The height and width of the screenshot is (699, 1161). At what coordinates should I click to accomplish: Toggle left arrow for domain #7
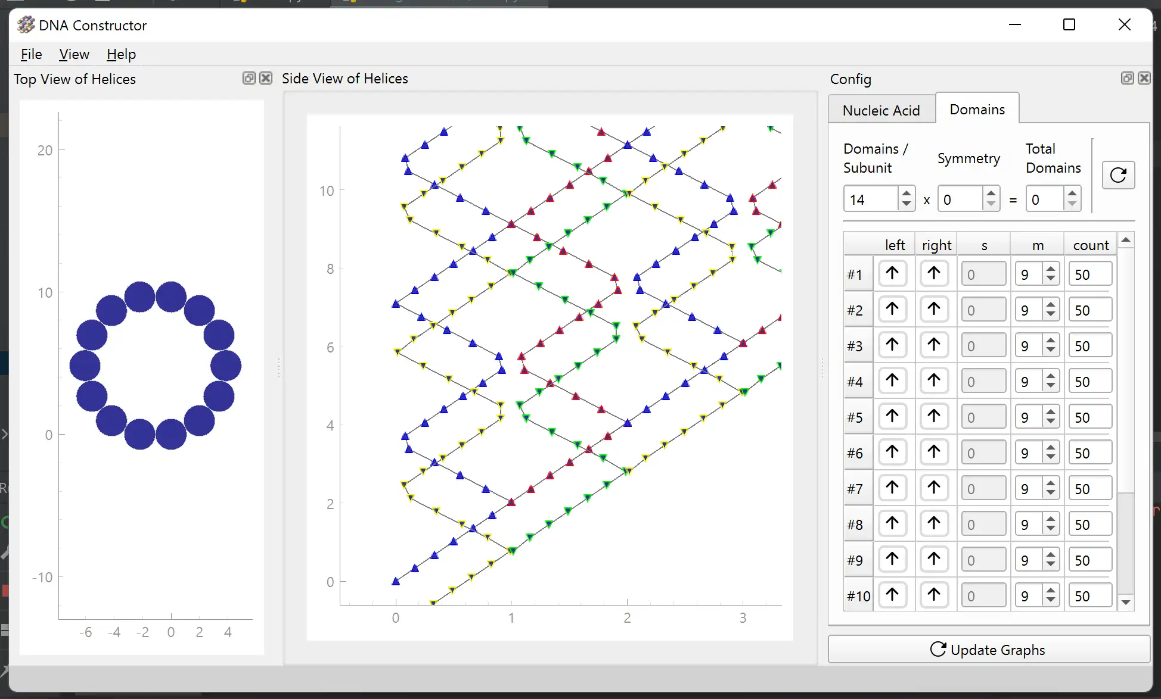tap(892, 488)
